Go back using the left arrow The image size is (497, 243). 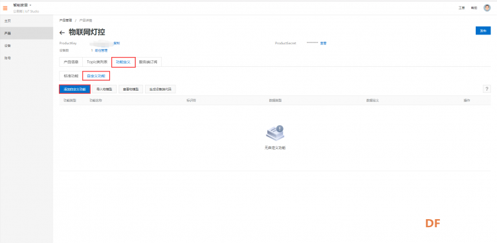[62, 32]
